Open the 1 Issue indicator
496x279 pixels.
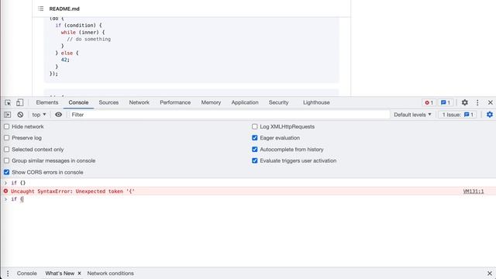point(458,115)
